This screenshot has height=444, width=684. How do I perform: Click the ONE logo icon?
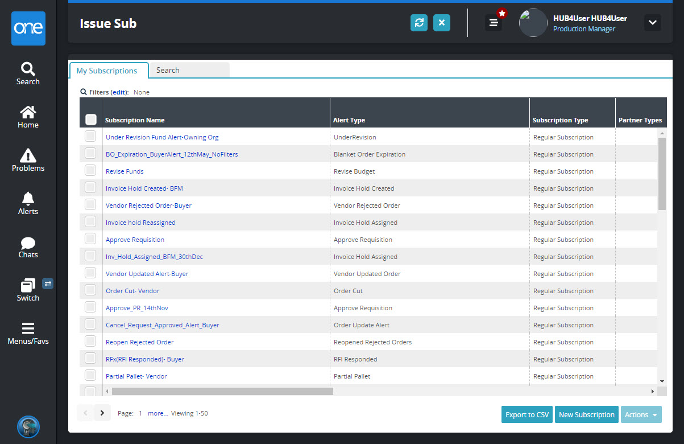[x=28, y=28]
